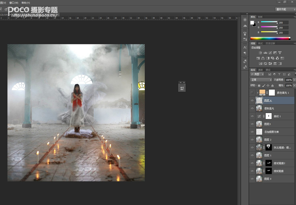The image size is (296, 205).
Task: Add a Channel Mixer adjustment layer
Action: tap(277, 58)
